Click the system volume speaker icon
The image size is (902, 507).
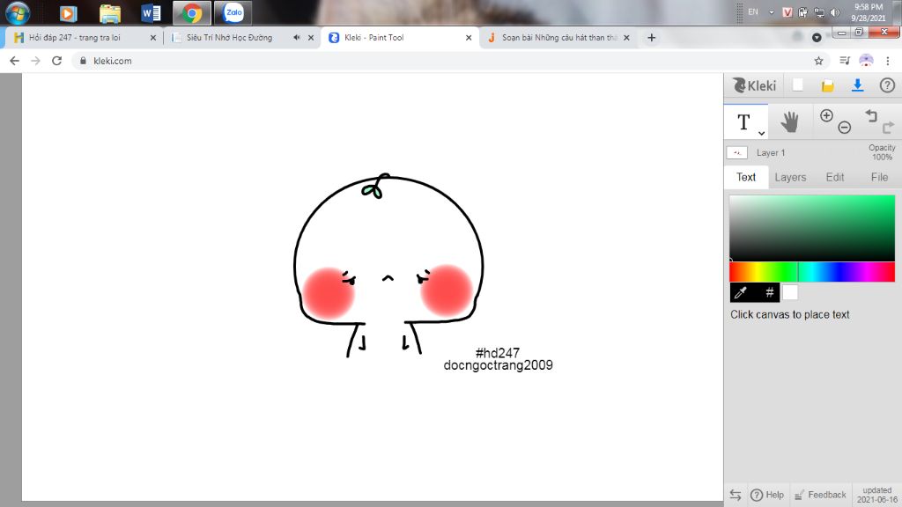coord(835,12)
